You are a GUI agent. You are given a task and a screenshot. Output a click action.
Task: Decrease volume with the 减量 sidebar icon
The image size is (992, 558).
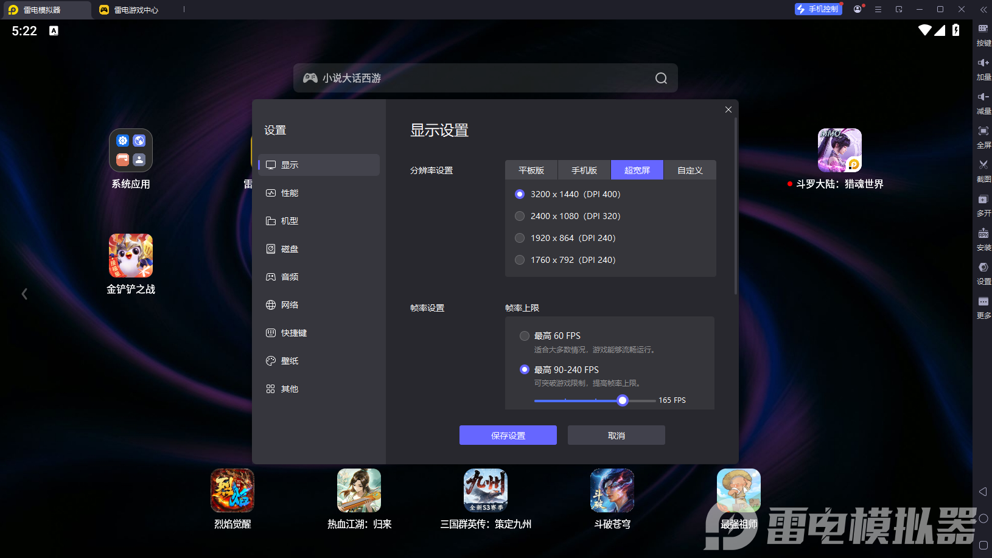pyautogui.click(x=983, y=97)
